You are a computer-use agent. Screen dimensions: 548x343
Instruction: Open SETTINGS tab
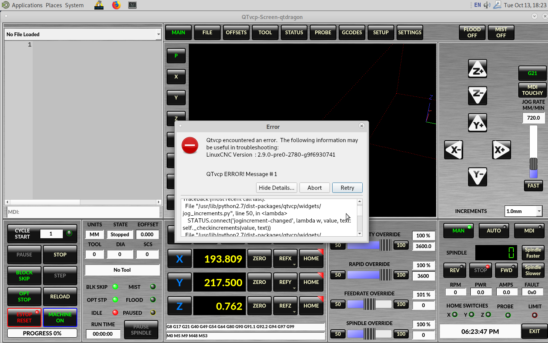point(410,32)
